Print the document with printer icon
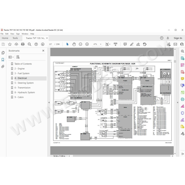 click(x=23, y=44)
